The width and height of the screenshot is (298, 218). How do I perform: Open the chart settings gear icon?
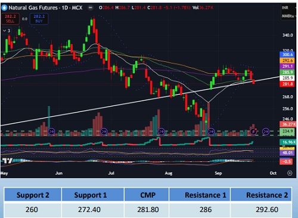click(x=290, y=173)
